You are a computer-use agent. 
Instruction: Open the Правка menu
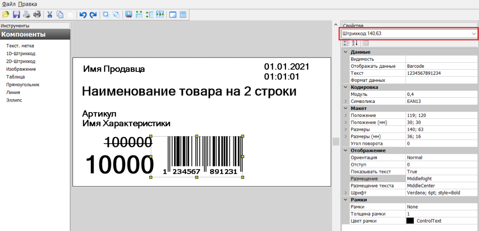[x=28, y=4]
